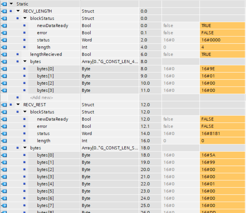Select the error name at offset 0.1
Image resolution: width=246 pixels, height=213 pixels.
[x=42, y=33]
